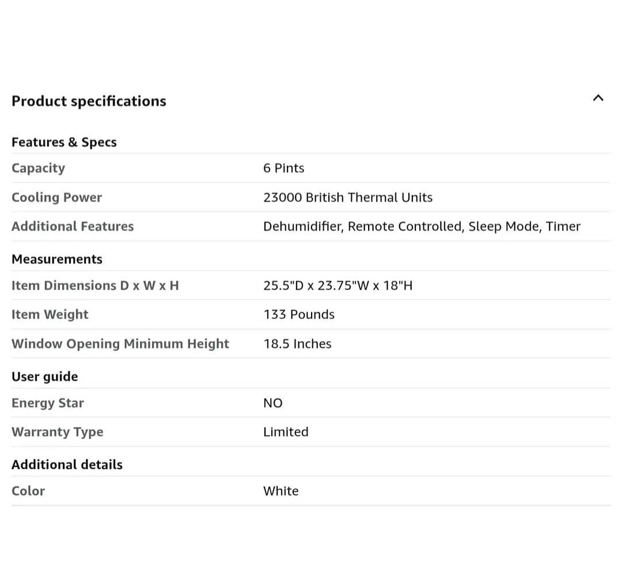Select the White color value
The image size is (622, 583).
[280, 491]
